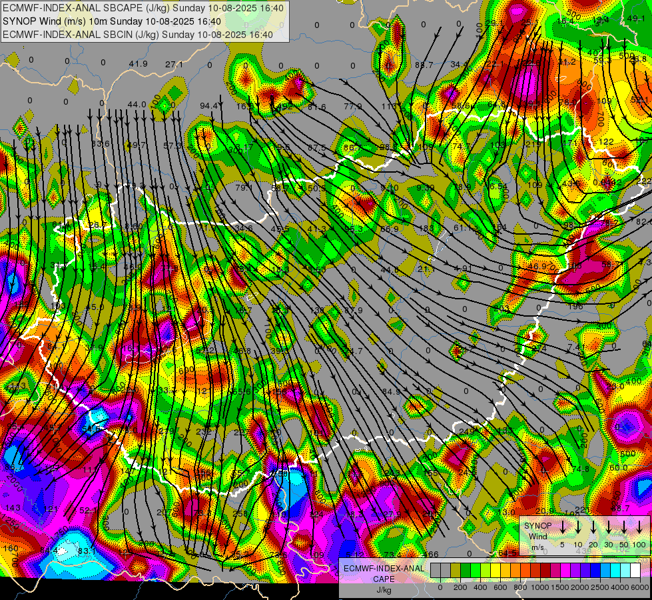Click the 100 m/s wind arrow in legend
Screen dimensions: 652x600
point(639,527)
